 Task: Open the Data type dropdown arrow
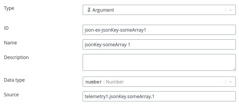(230, 82)
